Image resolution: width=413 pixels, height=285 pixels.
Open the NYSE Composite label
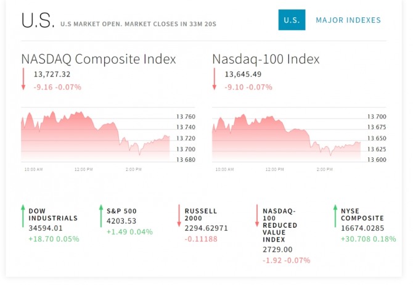click(x=362, y=214)
